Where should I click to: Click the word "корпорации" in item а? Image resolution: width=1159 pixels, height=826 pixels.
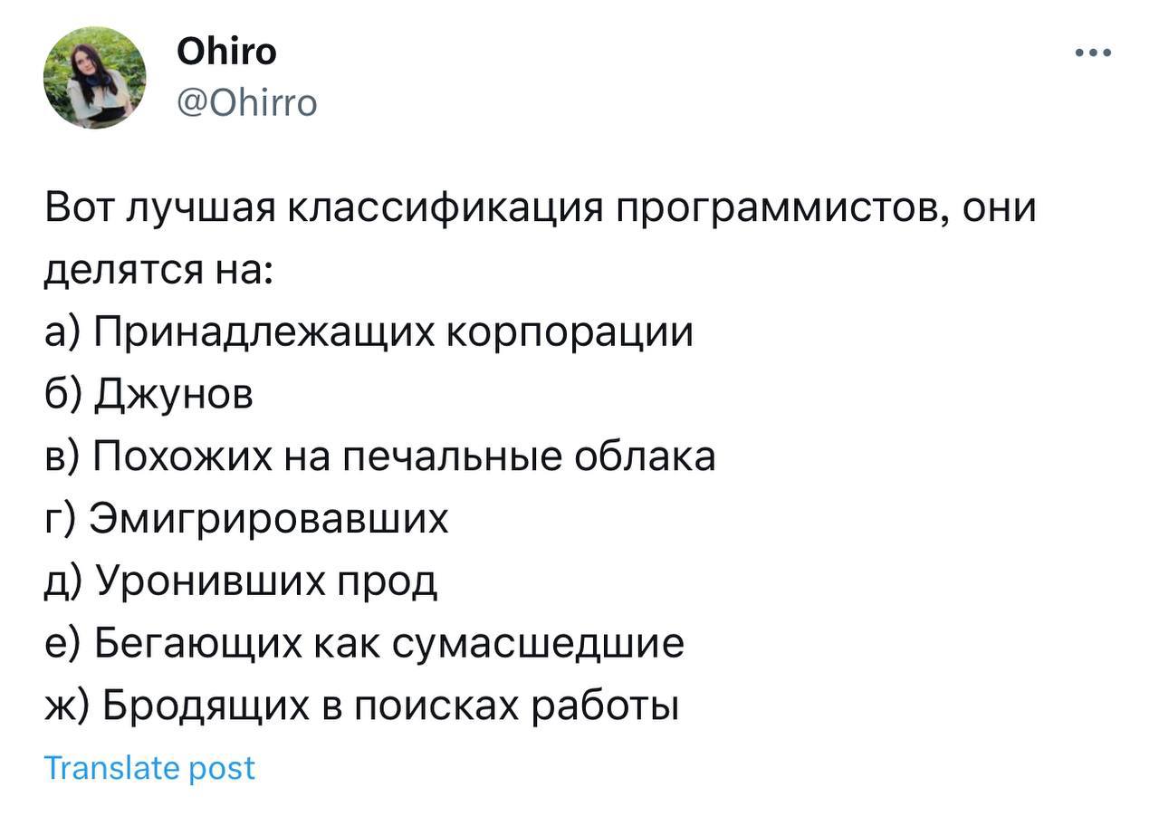coord(571,334)
